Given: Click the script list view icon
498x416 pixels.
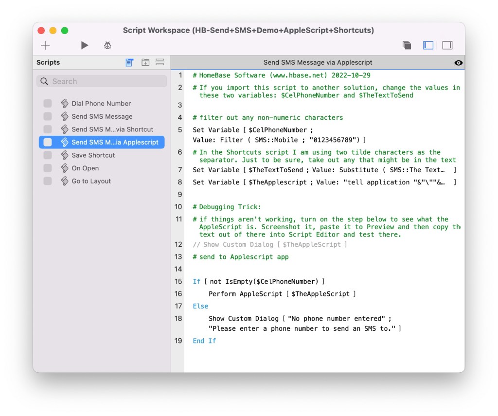Looking at the screenshot, I should [129, 62].
